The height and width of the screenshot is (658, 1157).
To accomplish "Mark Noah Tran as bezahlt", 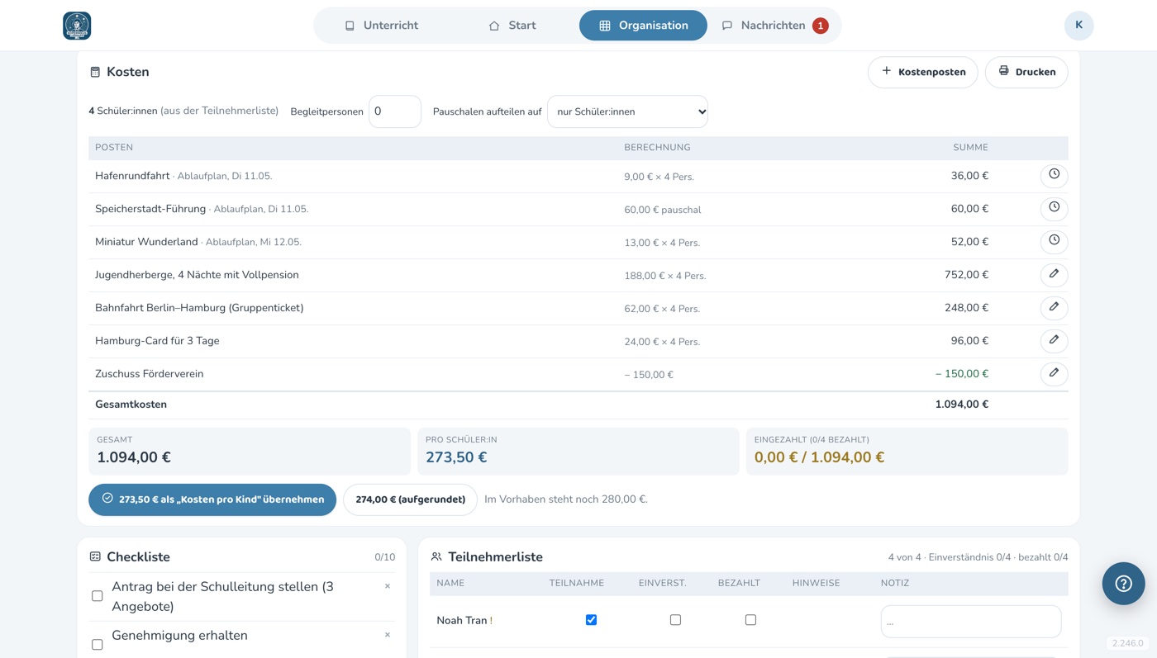I will [x=750, y=620].
